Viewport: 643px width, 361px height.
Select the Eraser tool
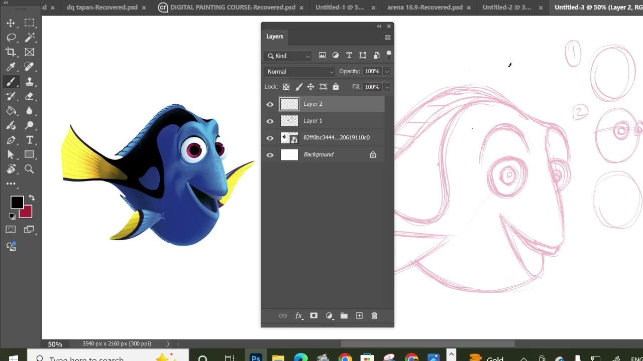click(29, 96)
